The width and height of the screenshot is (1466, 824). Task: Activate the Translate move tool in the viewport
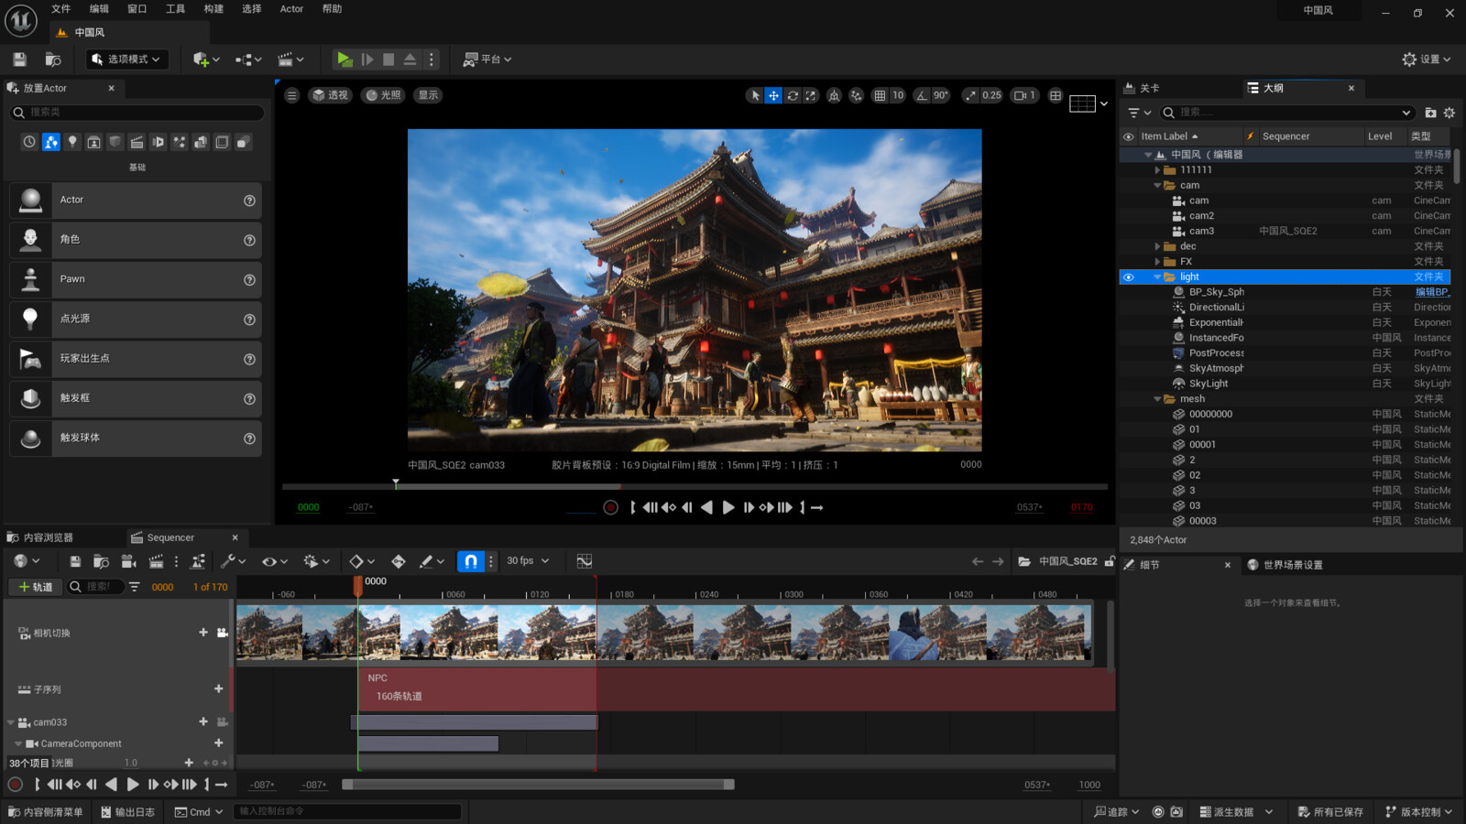pyautogui.click(x=773, y=95)
